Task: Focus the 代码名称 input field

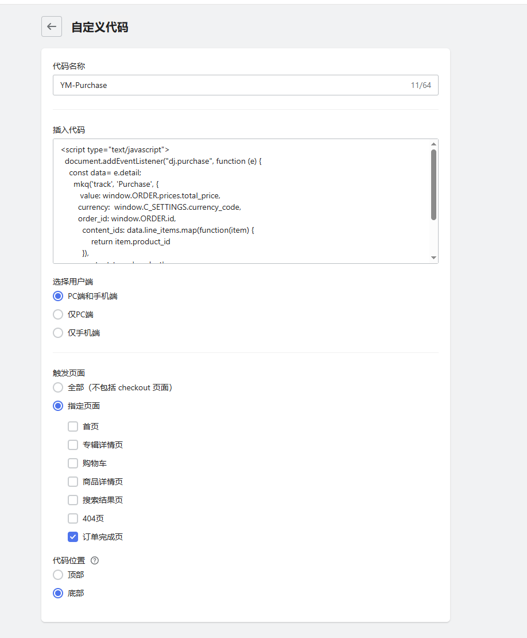Action: (230, 85)
